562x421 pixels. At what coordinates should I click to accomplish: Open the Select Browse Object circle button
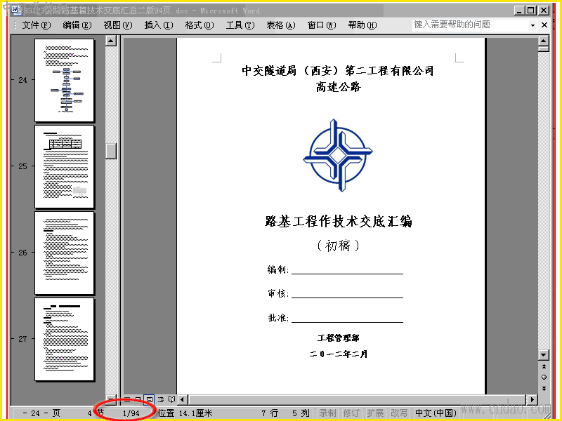coord(544,377)
